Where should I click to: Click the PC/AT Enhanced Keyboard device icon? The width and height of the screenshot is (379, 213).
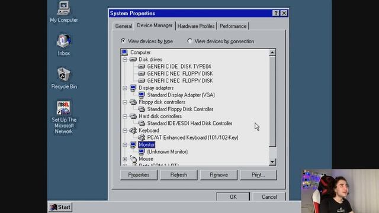[142, 137]
